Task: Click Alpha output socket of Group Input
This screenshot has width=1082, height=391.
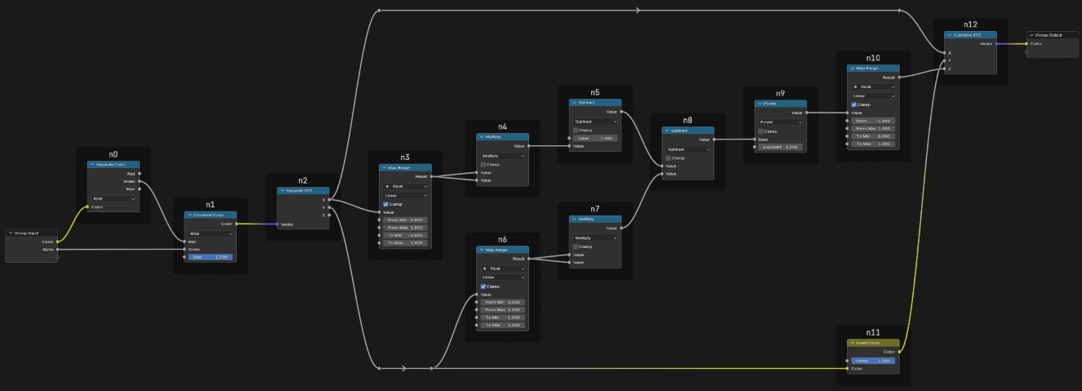Action: click(58, 249)
